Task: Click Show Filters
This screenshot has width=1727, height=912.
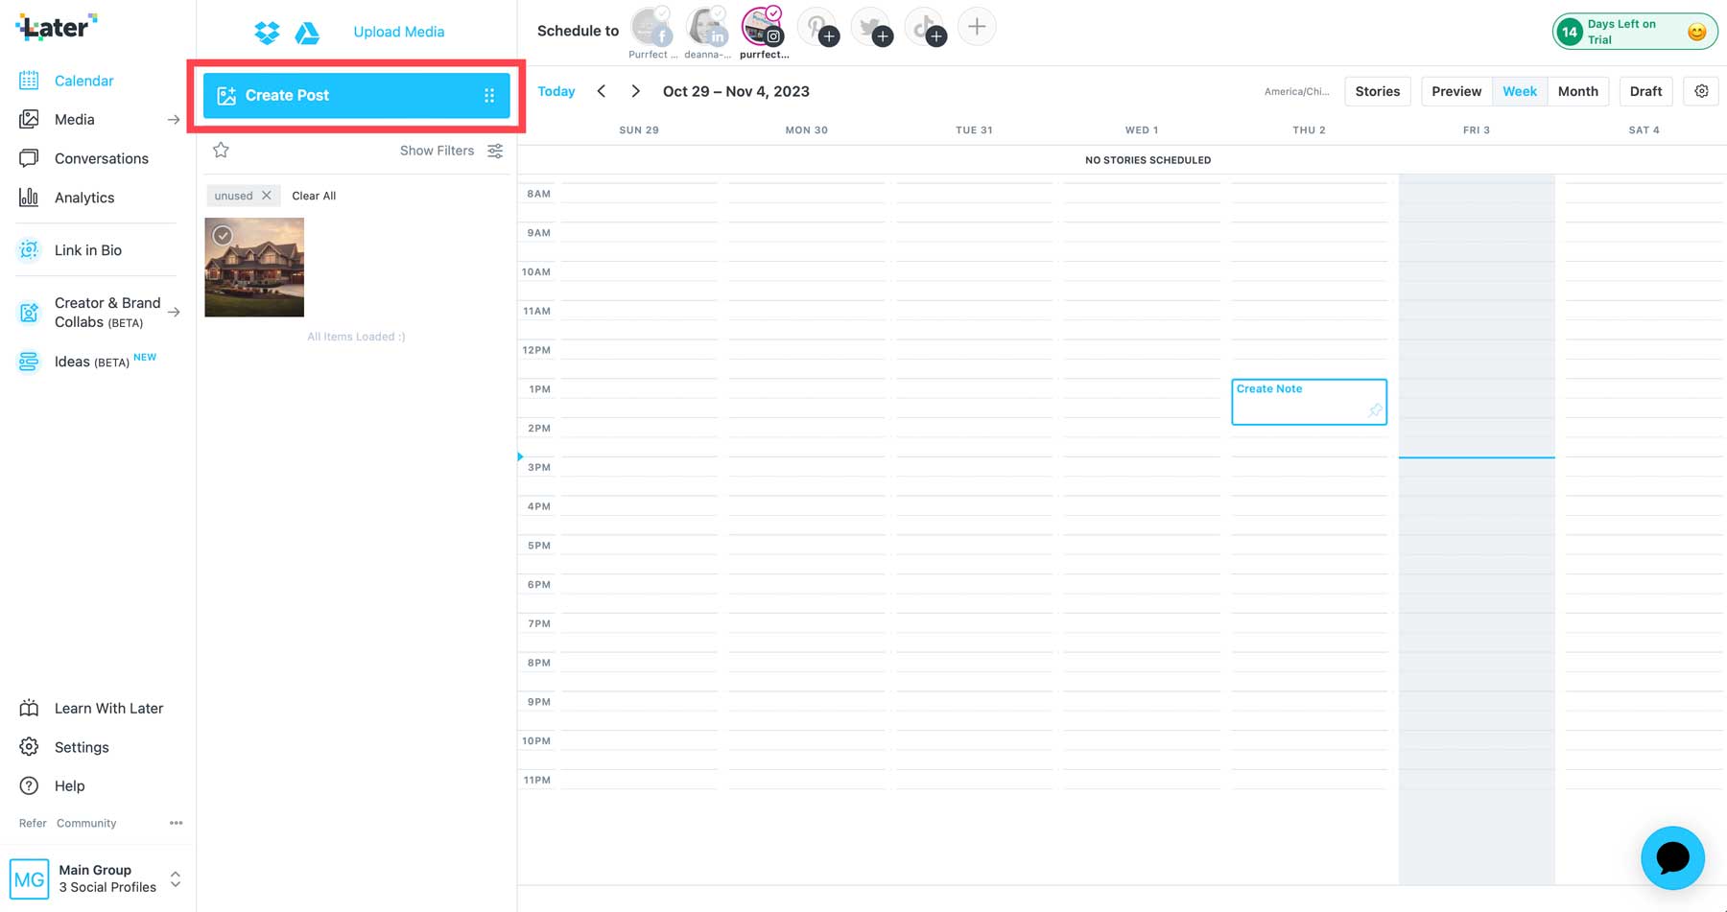Action: point(437,151)
